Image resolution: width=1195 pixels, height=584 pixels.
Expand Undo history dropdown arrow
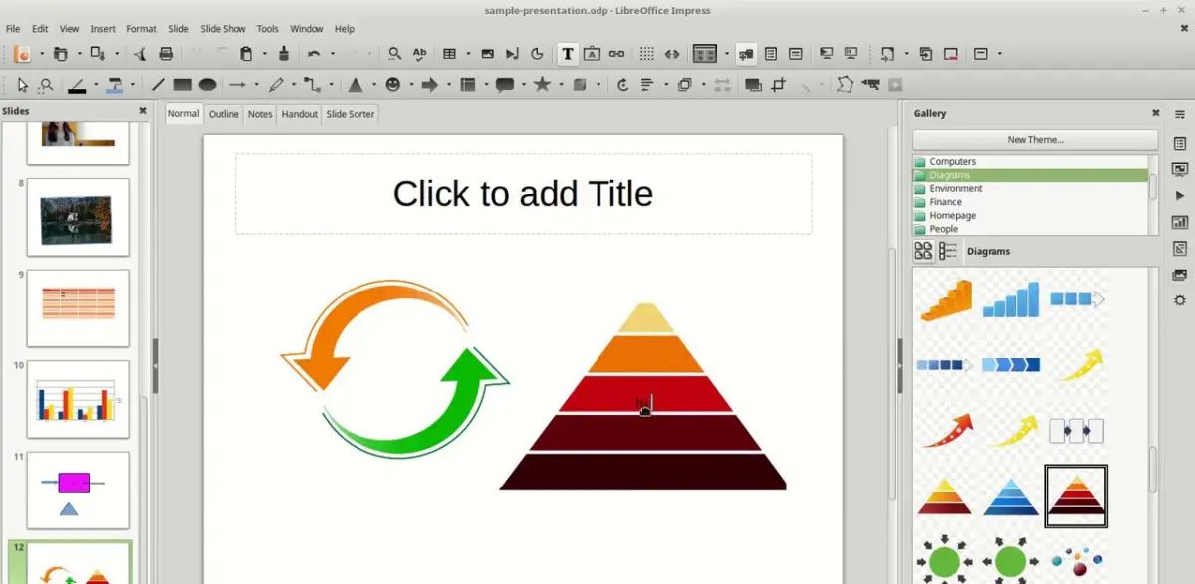click(332, 54)
